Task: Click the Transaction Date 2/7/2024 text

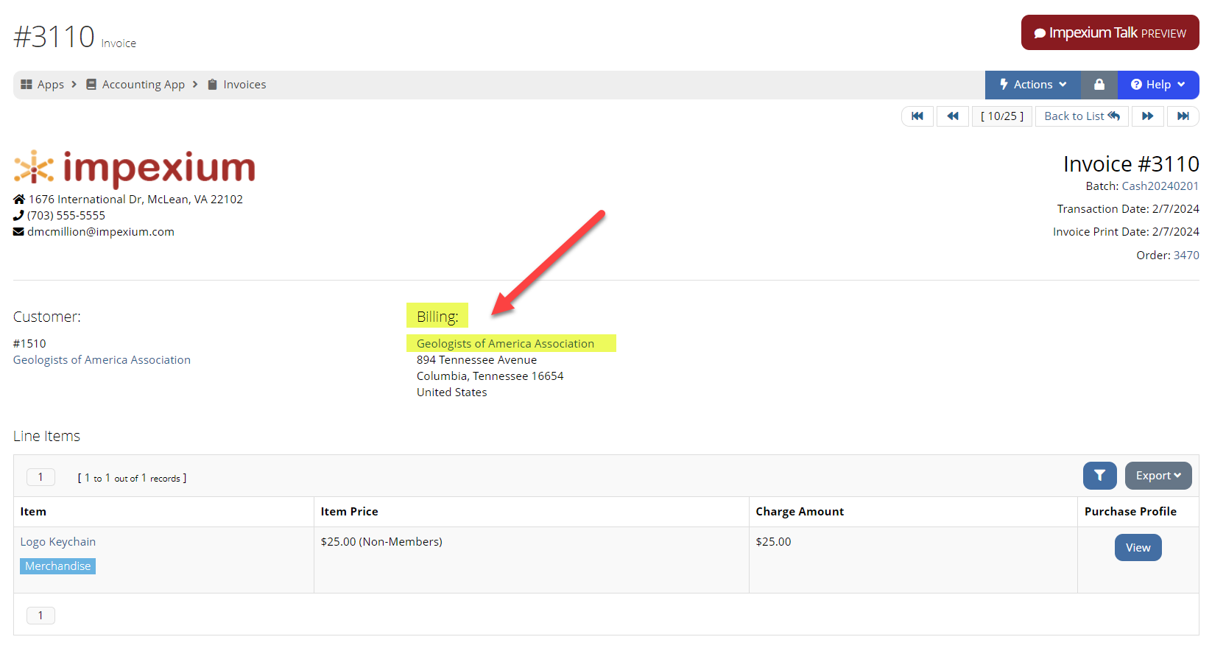Action: [x=1128, y=209]
